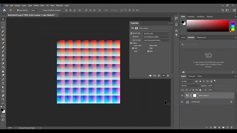
Task: Open Load Abstract Profile dropdown
Action: [x=156, y=37]
